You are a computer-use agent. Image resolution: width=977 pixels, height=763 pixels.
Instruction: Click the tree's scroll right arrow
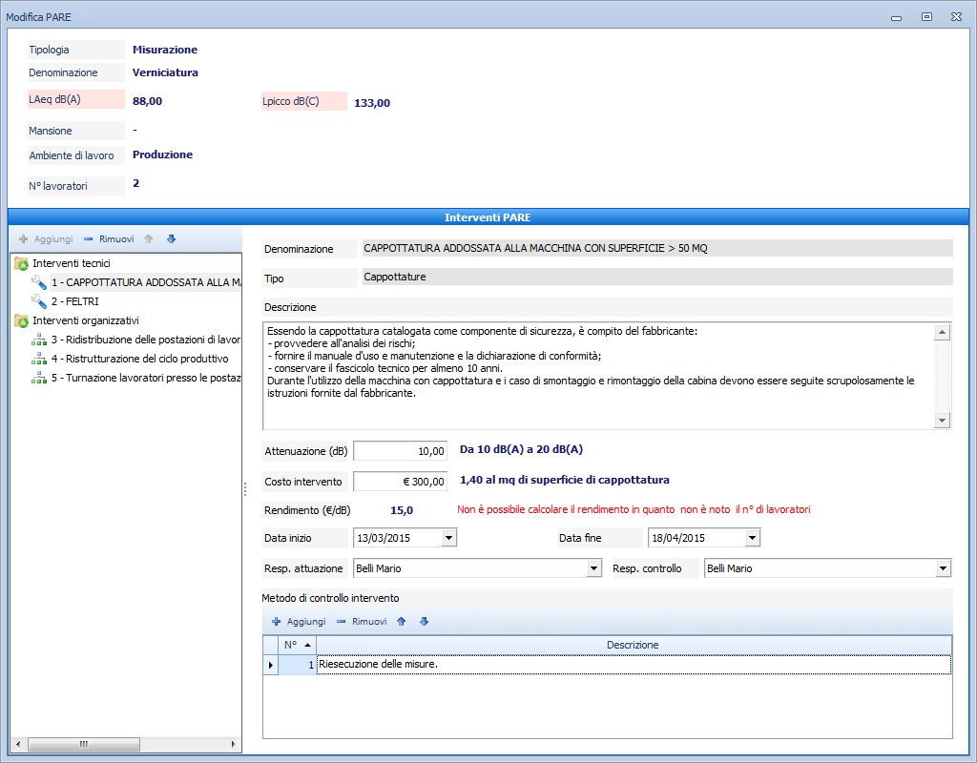click(x=233, y=744)
